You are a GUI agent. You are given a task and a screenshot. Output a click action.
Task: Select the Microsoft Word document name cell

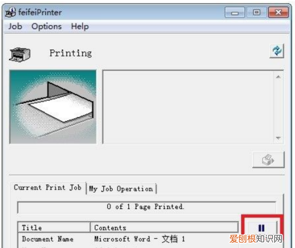[140, 239]
